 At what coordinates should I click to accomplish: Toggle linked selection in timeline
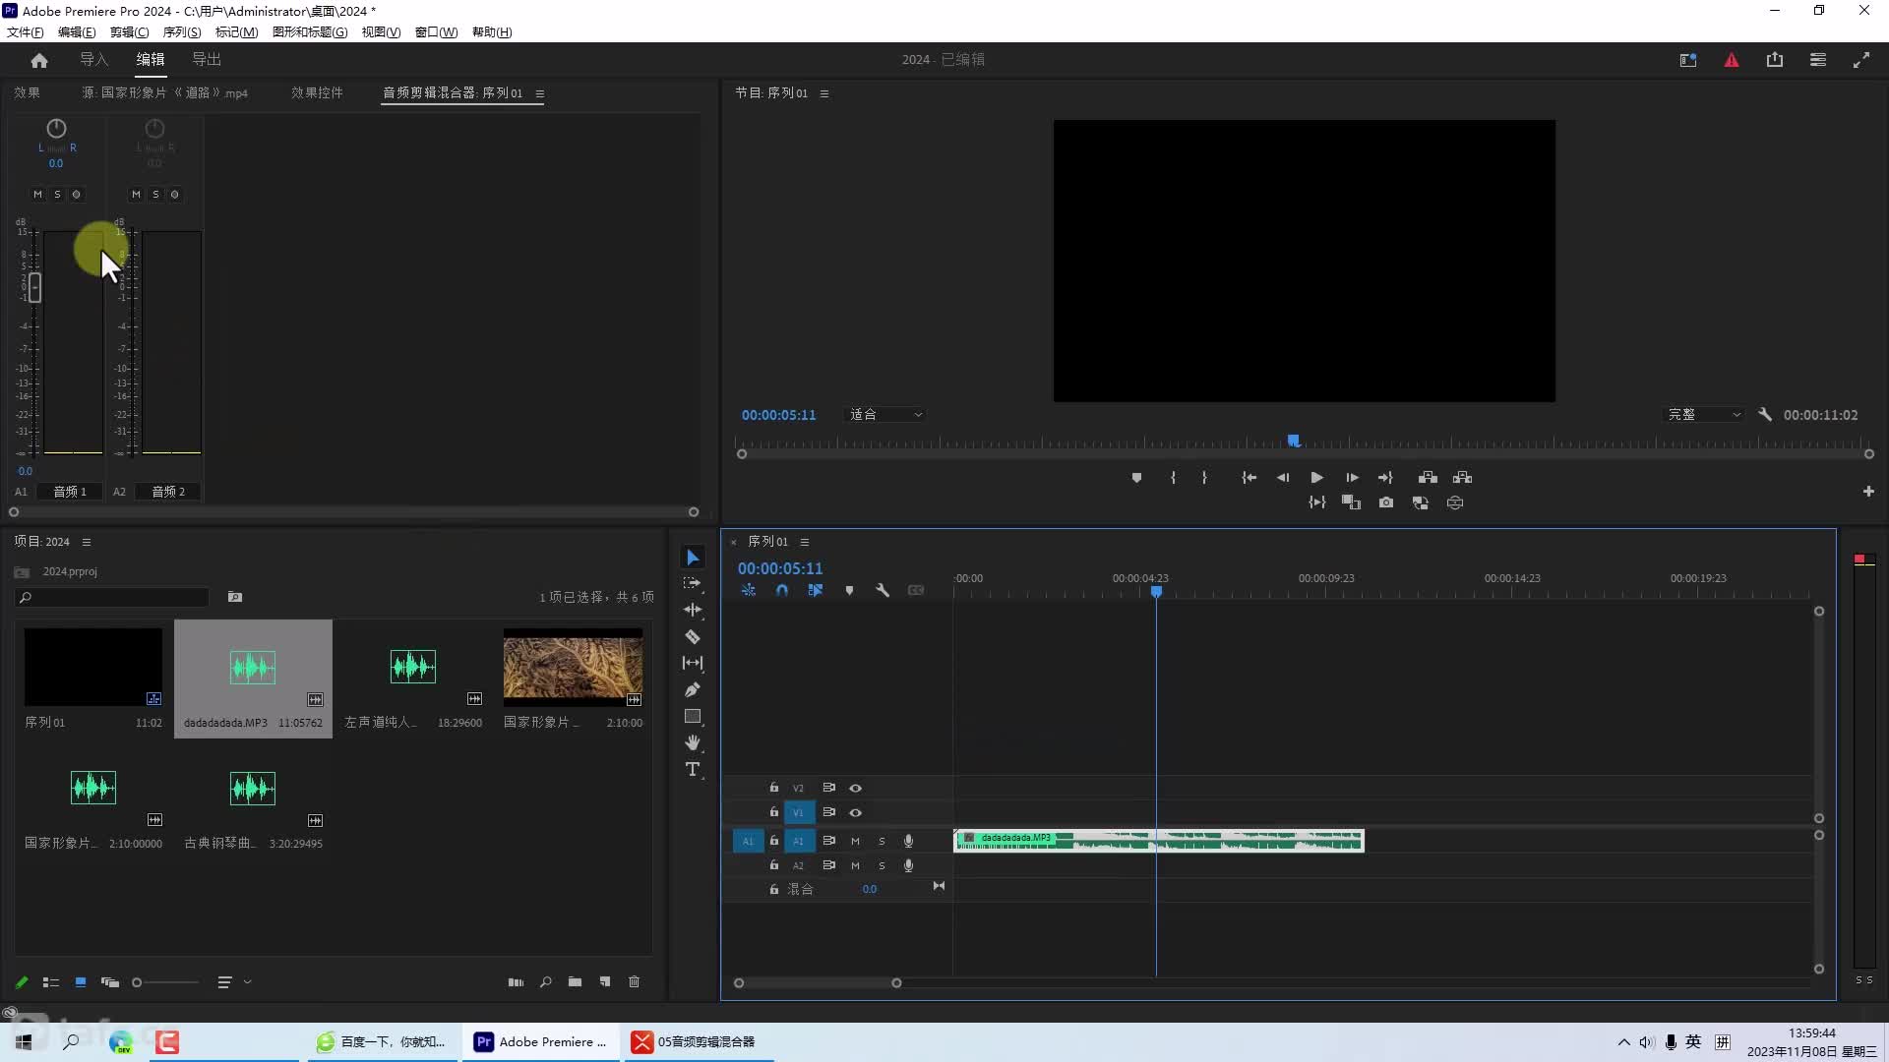point(816,591)
